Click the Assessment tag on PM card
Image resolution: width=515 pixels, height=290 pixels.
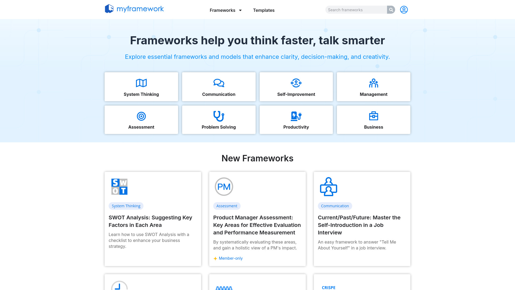click(227, 206)
